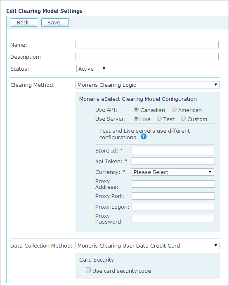This screenshot has height=286, width=229.
Task: Click the Save button
Action: point(55,22)
